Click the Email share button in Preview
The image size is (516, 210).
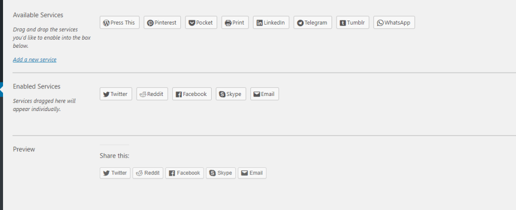pos(252,173)
